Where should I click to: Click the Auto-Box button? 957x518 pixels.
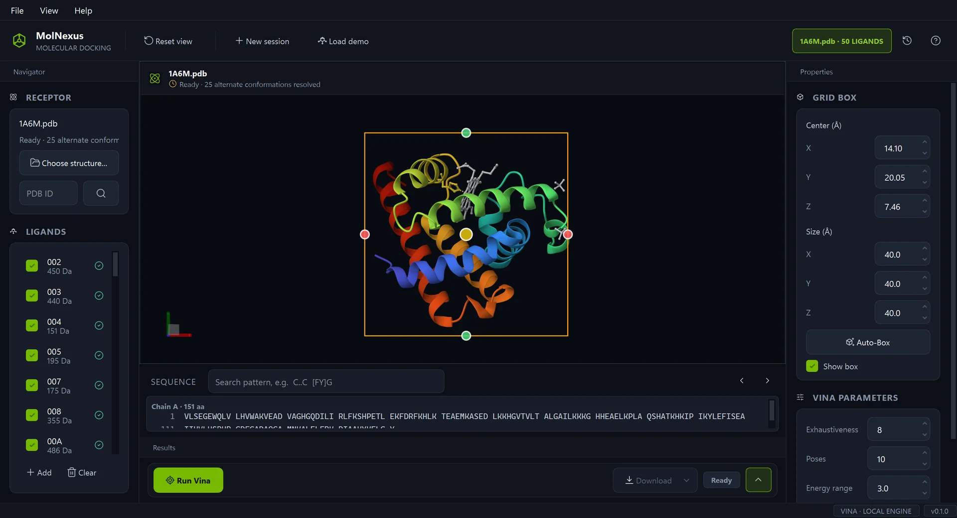point(868,342)
